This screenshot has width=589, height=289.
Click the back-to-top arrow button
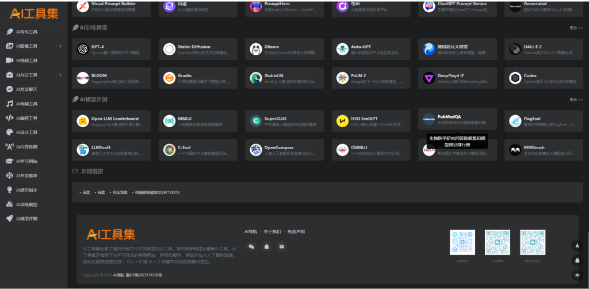click(577, 246)
